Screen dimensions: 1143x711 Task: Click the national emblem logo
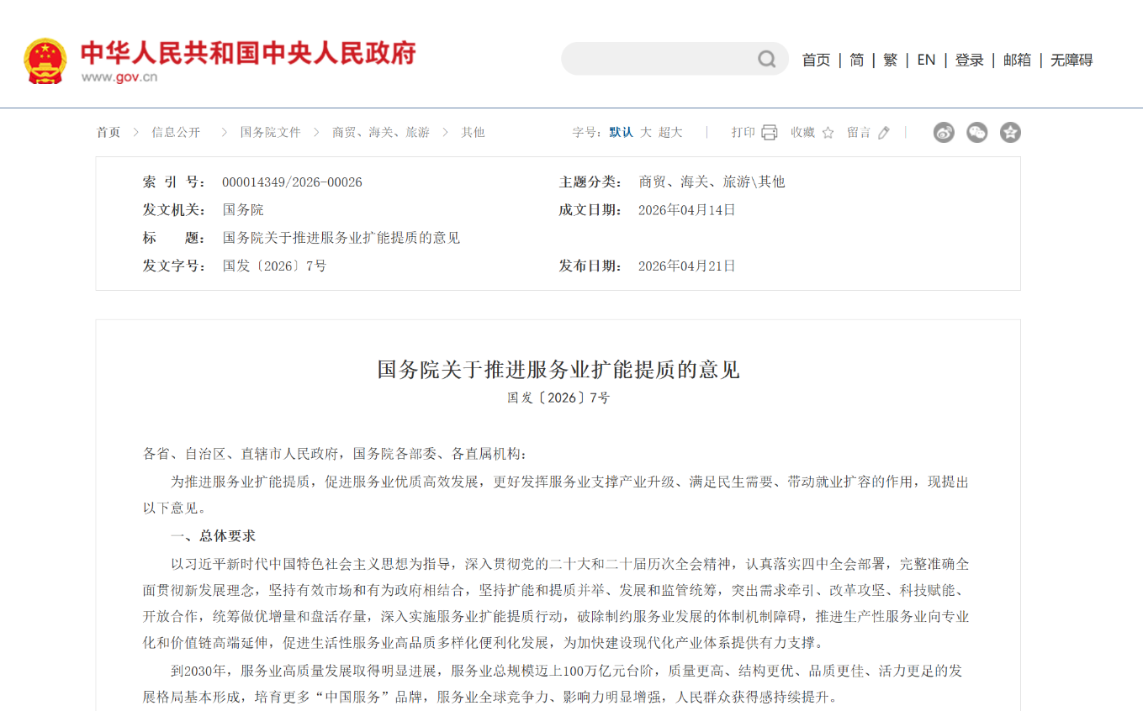tap(45, 61)
